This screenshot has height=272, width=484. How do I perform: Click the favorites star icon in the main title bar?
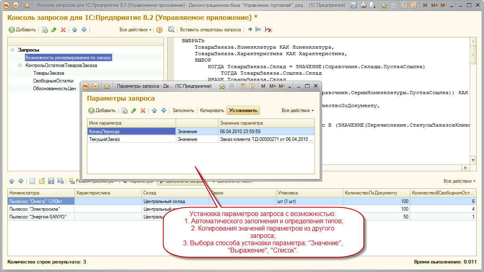[x=27, y=6]
